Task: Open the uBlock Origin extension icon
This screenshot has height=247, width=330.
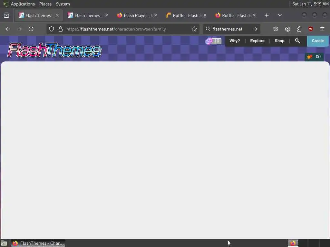Action: [x=311, y=29]
